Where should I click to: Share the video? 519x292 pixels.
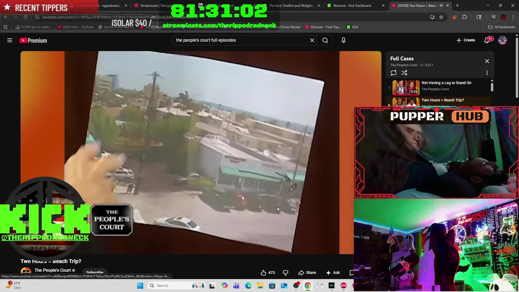307,273
